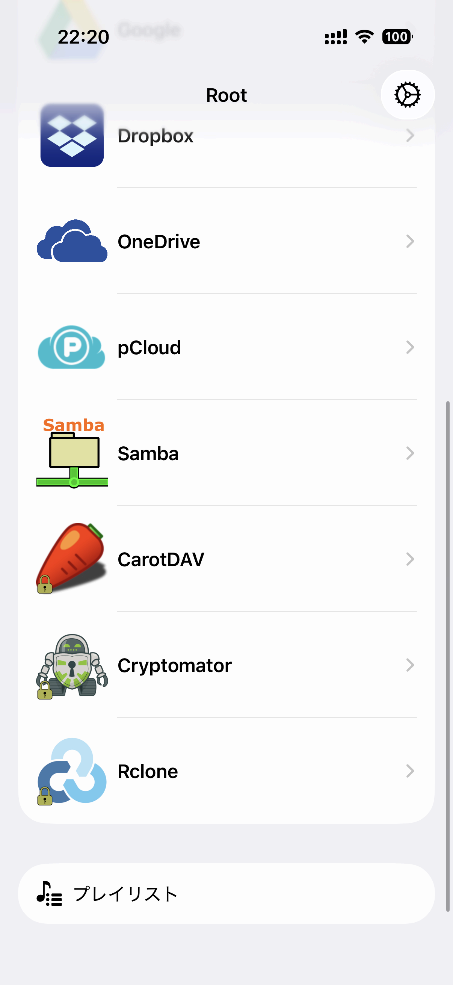Image resolution: width=453 pixels, height=985 pixels.
Task: Tap the OneDrive cloud icon
Action: 72,241
